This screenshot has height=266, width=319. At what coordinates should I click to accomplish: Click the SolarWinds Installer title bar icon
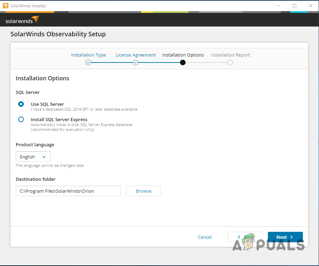[x=6, y=6]
